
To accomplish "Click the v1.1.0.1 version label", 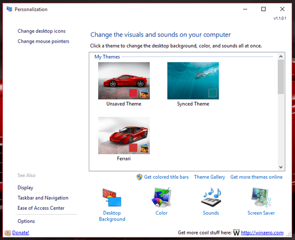I will click(x=280, y=18).
